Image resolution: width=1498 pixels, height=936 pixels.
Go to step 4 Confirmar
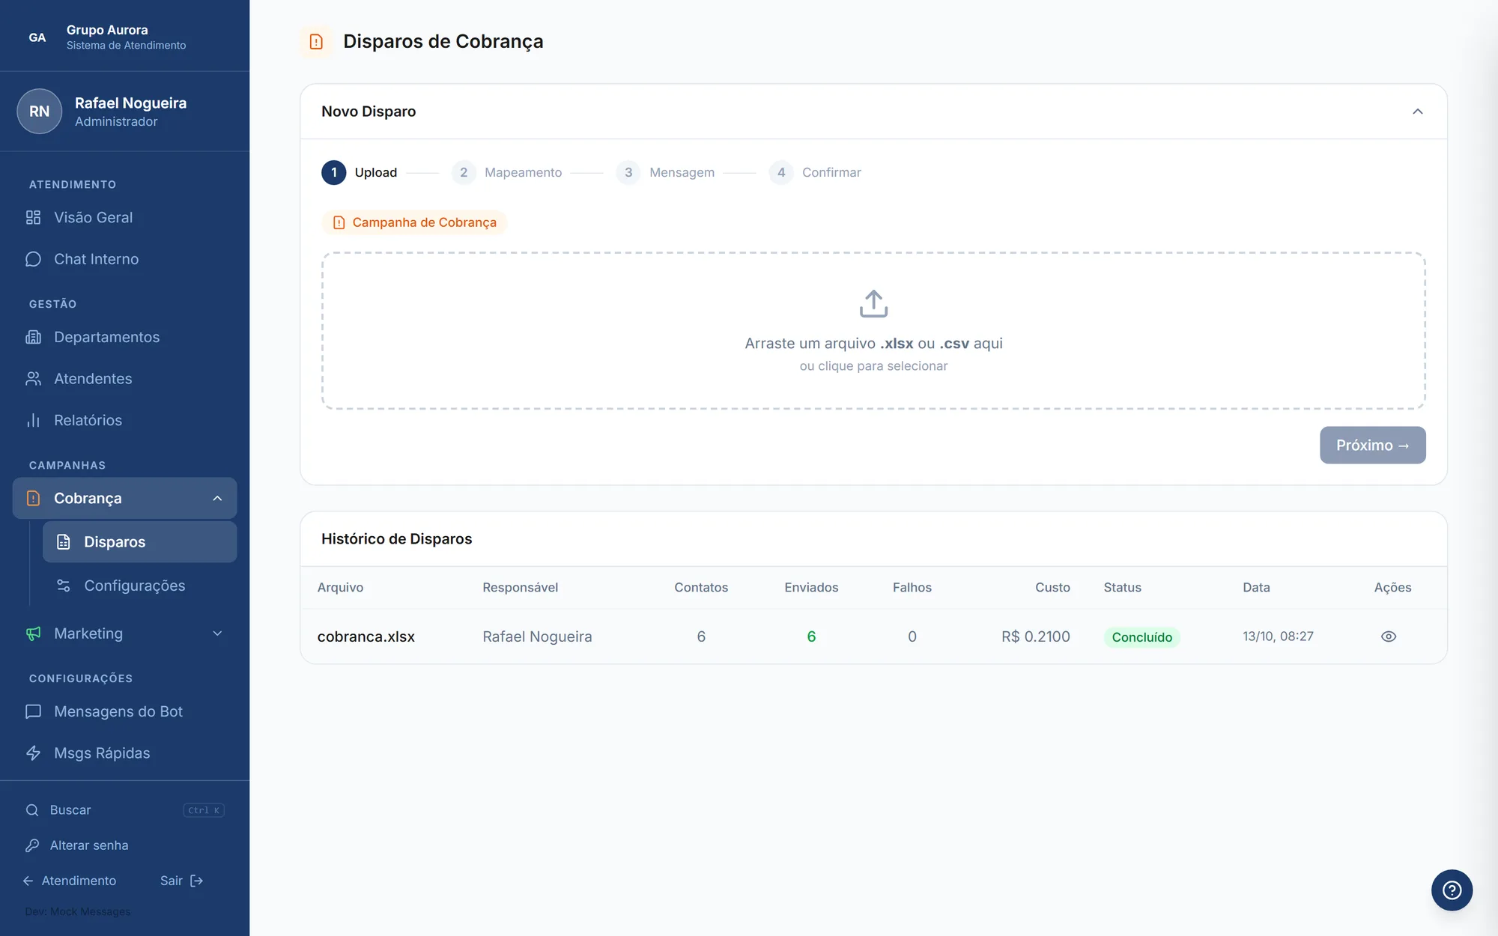(815, 172)
